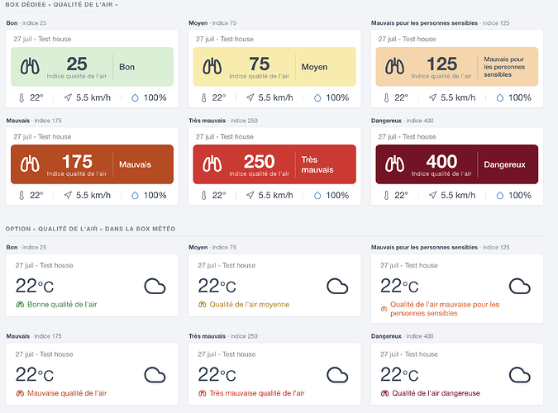Click the small green lungs icon beside Bonne qualité de l'air
The height and width of the screenshot is (413, 558).
click(x=20, y=305)
